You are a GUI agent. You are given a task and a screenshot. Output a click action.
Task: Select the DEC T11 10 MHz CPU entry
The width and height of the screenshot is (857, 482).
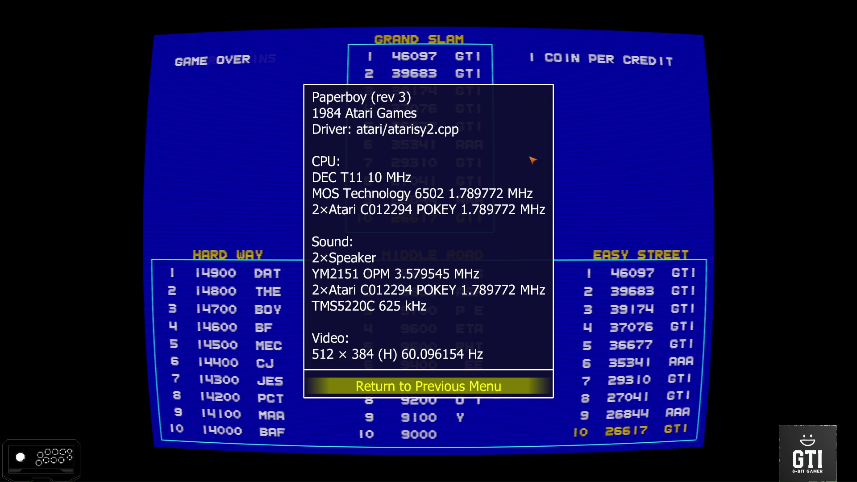tap(361, 177)
